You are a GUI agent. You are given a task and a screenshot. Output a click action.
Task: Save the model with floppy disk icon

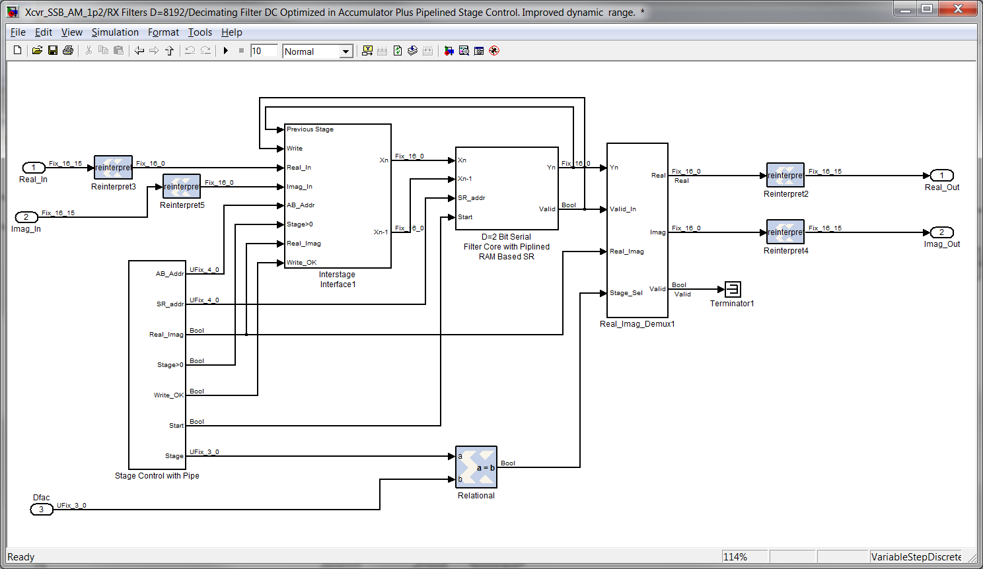[x=53, y=51]
